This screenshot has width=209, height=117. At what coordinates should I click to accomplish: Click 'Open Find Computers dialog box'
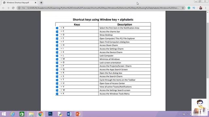[115, 42]
